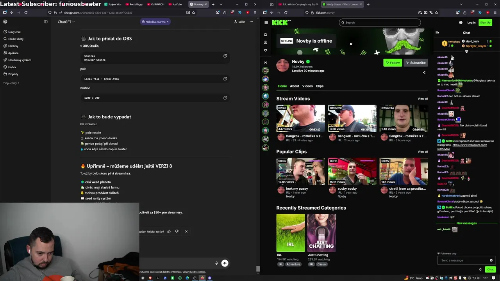Open Kick language globe selector
This screenshot has height=281, width=500.
461,23
